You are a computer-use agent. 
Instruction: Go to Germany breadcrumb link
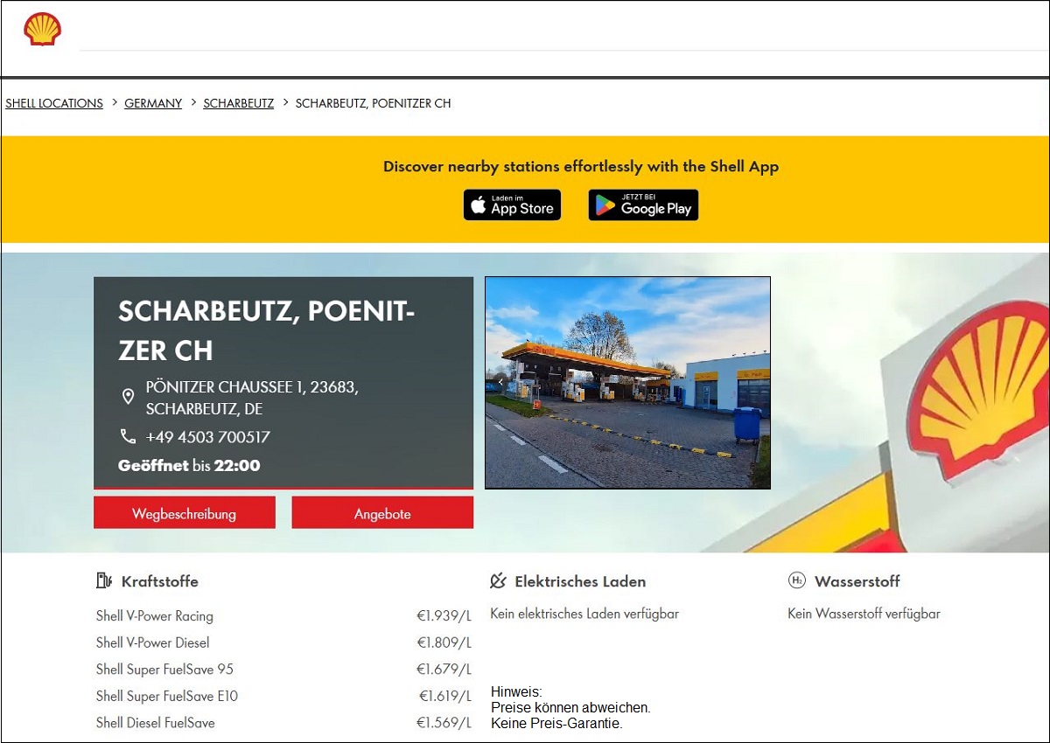click(153, 103)
